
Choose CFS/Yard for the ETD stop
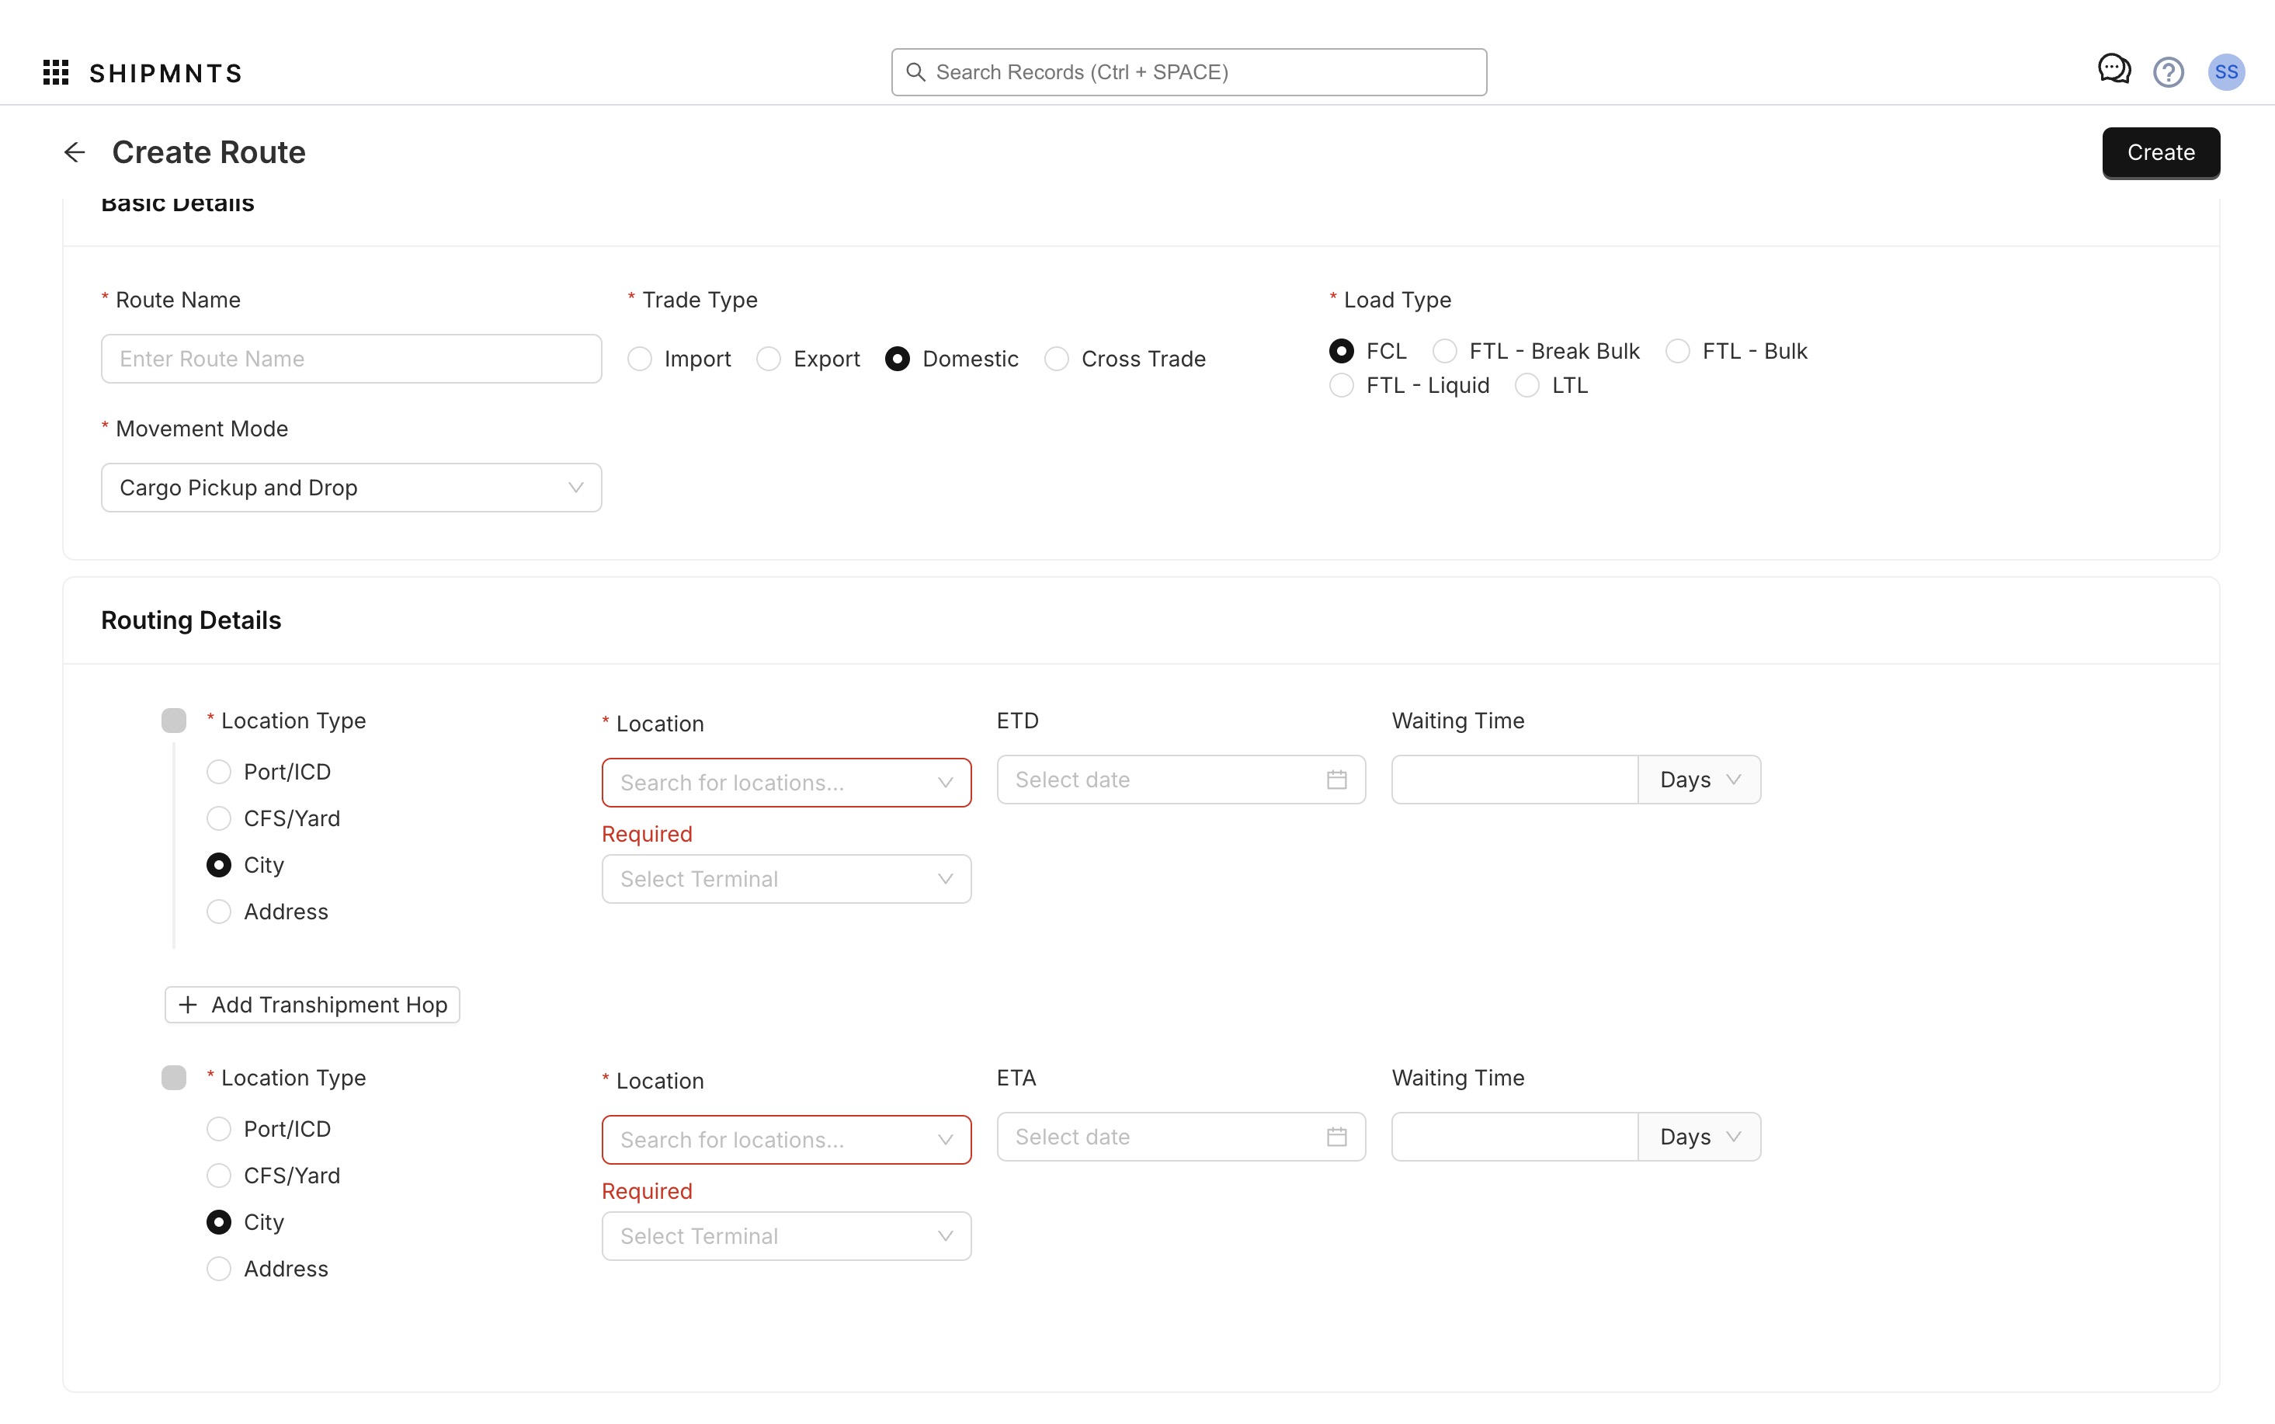click(x=273, y=818)
